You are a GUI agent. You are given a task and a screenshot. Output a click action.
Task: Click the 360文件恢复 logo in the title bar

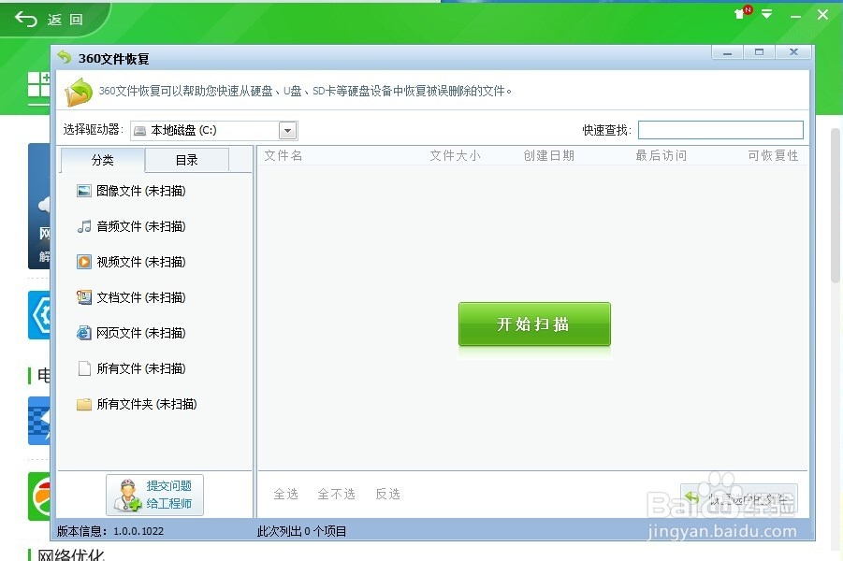point(63,57)
